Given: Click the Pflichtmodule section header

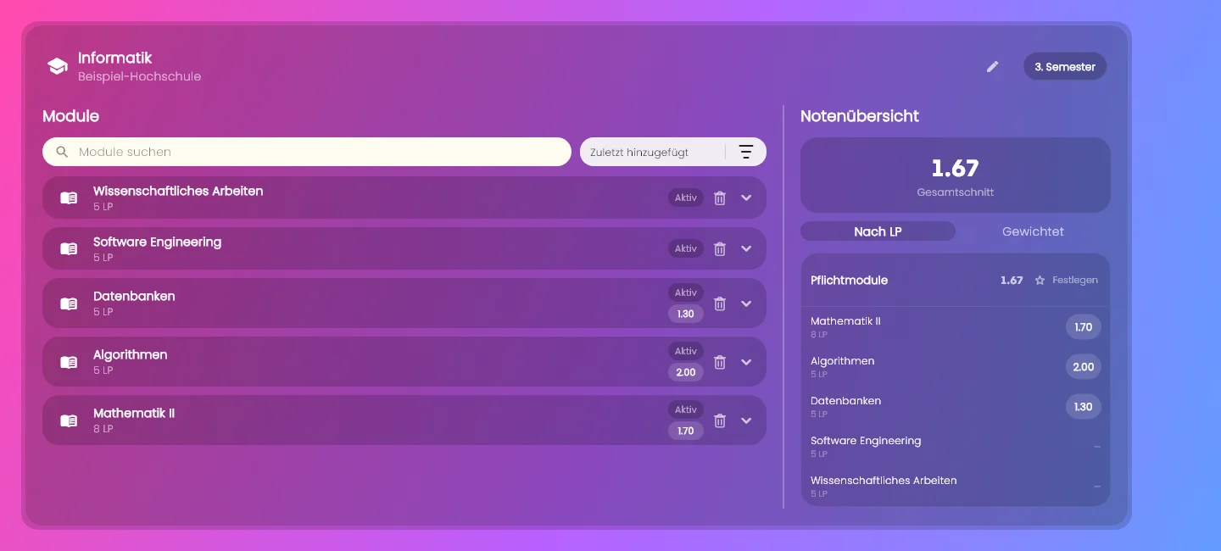Looking at the screenshot, I should coord(956,280).
